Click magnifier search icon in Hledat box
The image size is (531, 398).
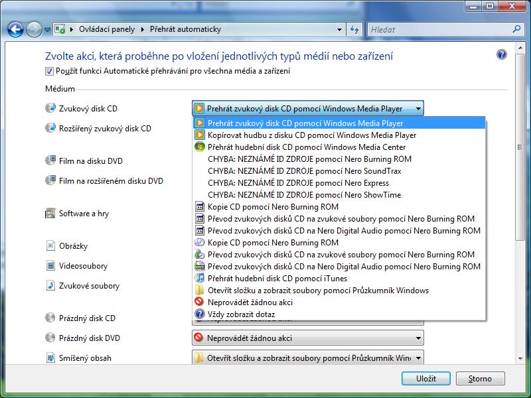click(516, 29)
